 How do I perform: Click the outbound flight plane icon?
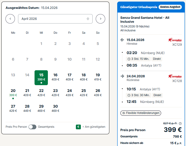click(122, 40)
